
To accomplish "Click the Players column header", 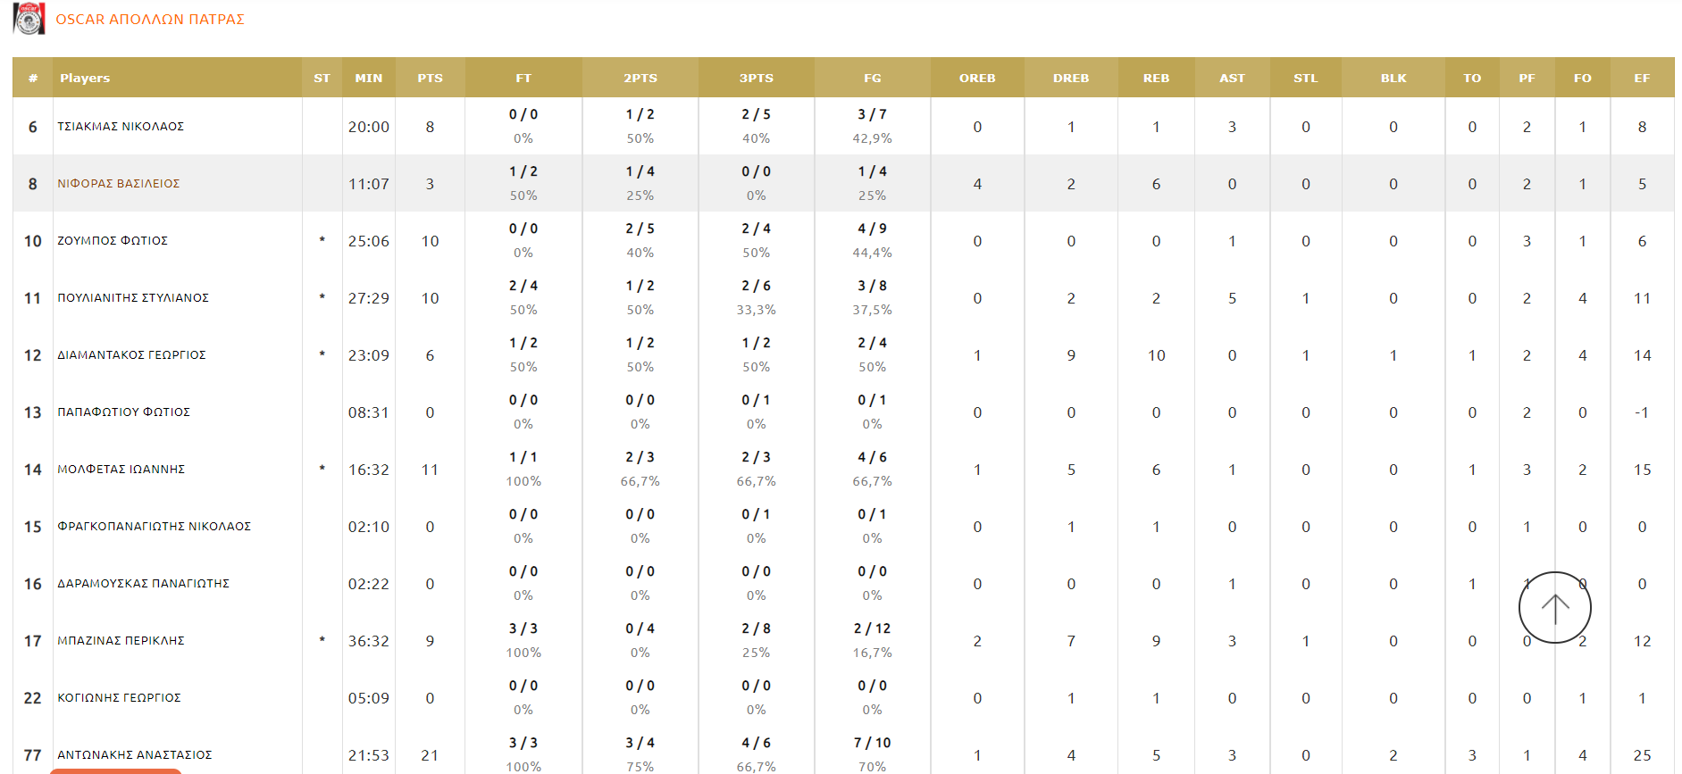I will point(85,79).
